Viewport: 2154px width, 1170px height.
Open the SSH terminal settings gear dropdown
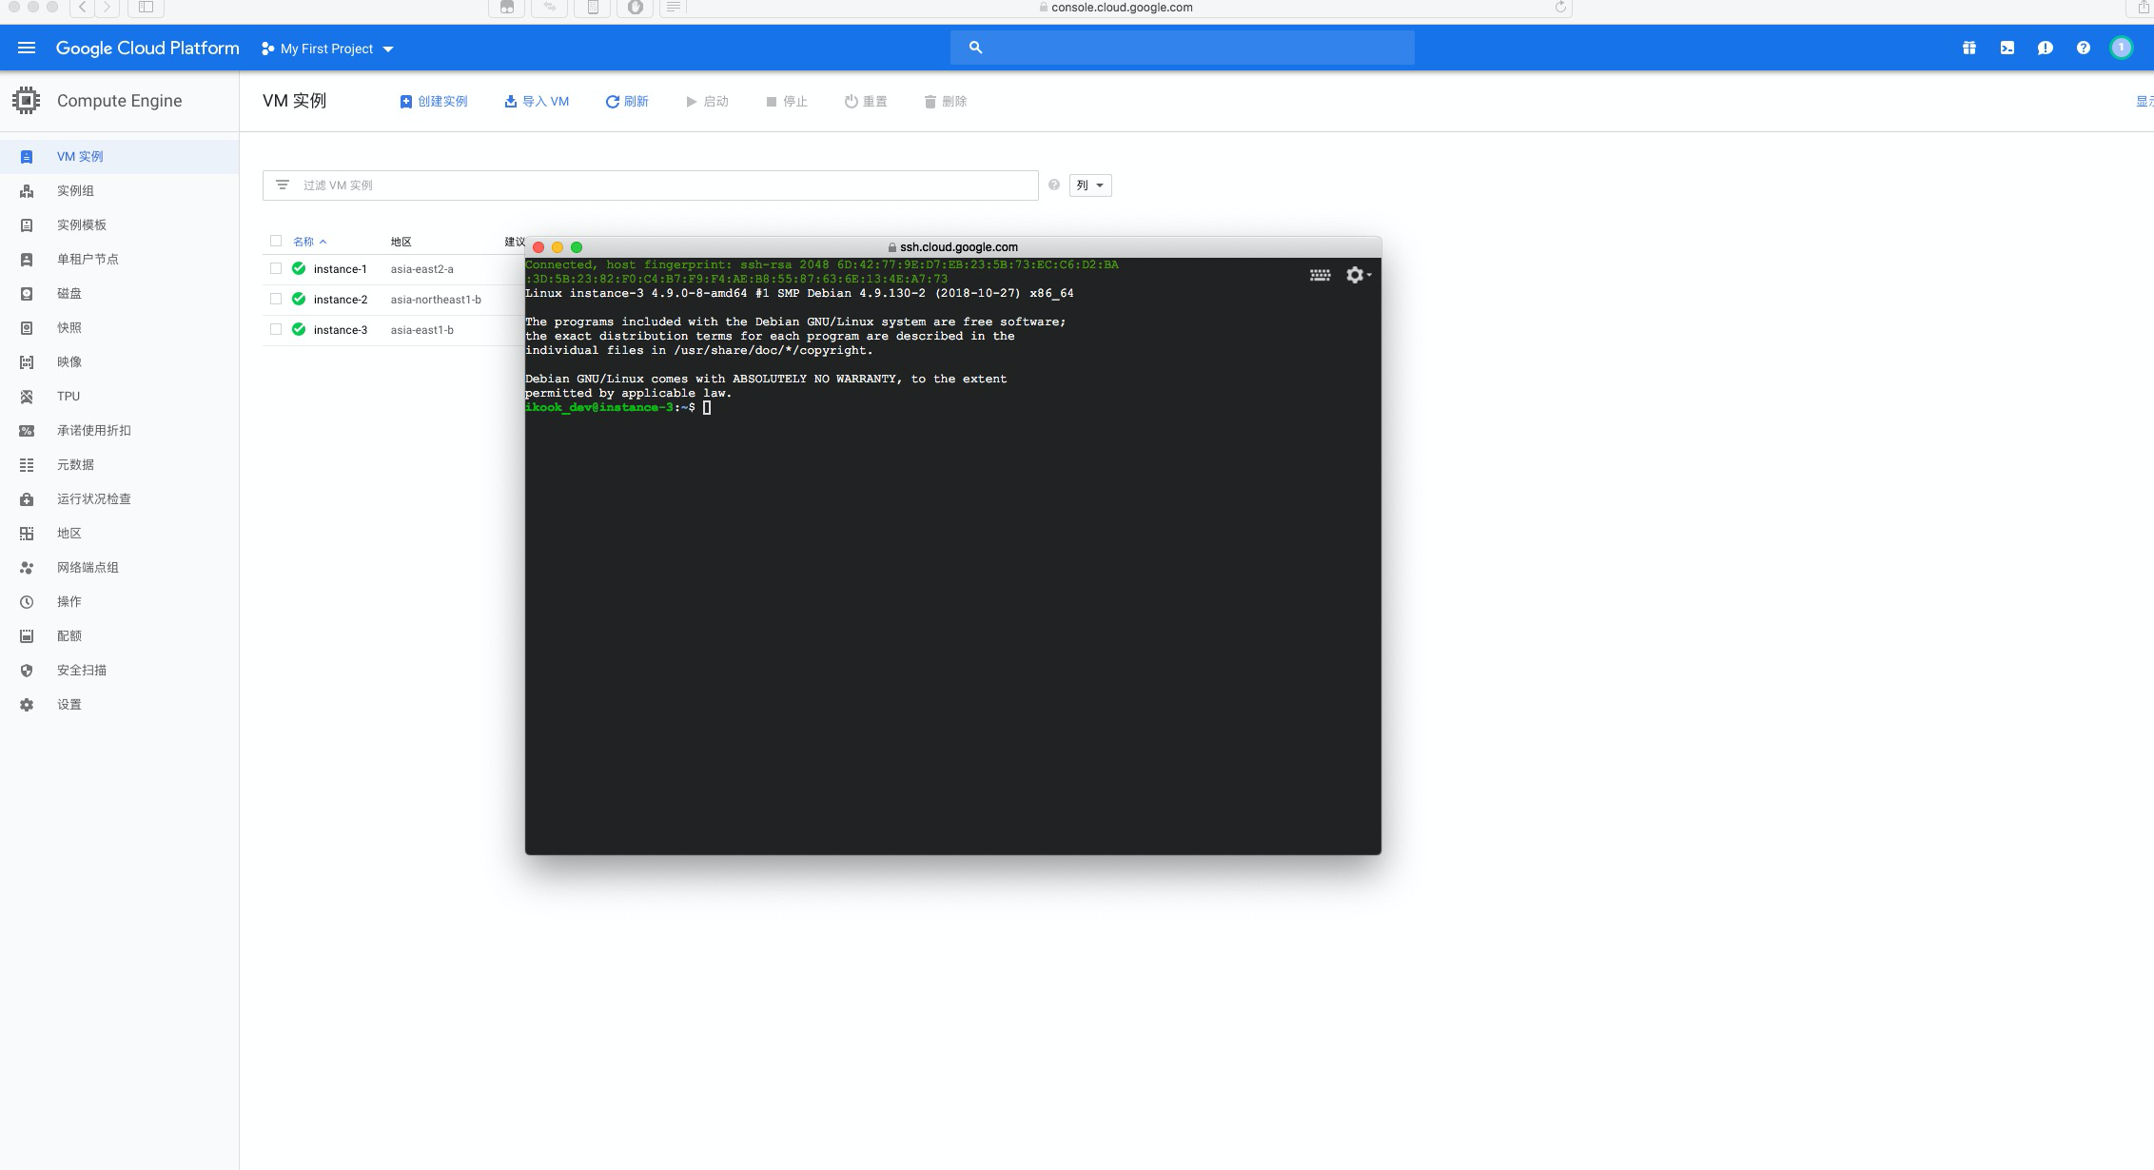click(1359, 275)
